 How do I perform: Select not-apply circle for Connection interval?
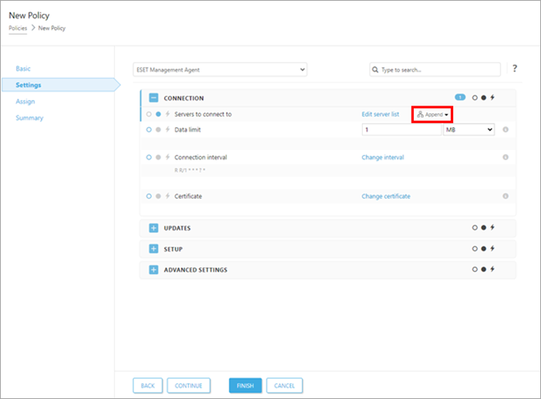[149, 157]
